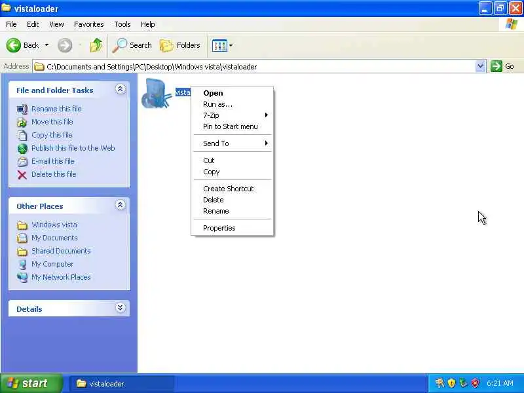Click the My Documents icon
Image resolution: width=524 pixels, height=393 pixels.
22,238
